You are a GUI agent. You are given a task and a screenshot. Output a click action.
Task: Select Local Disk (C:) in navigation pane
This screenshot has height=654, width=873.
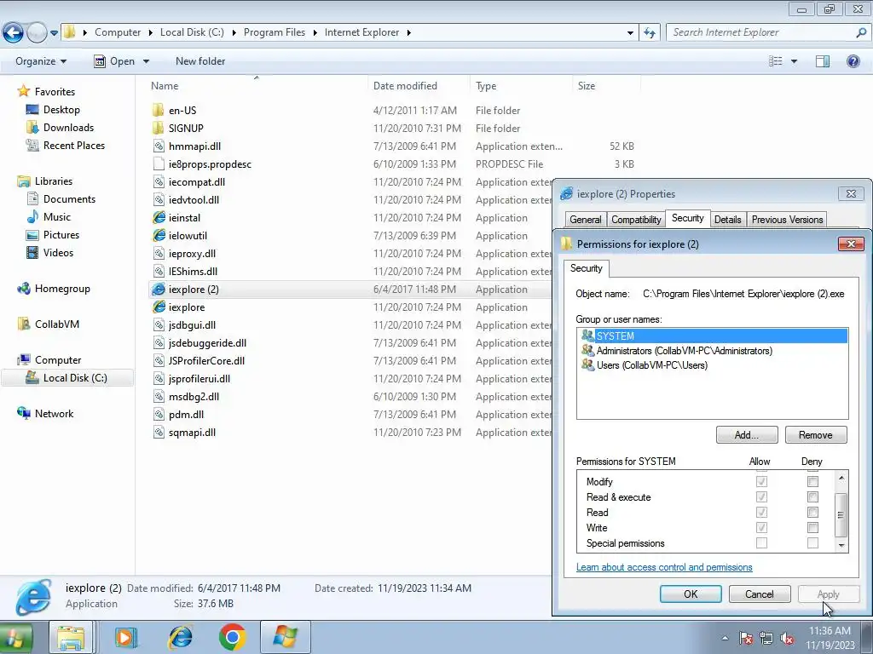click(x=75, y=377)
